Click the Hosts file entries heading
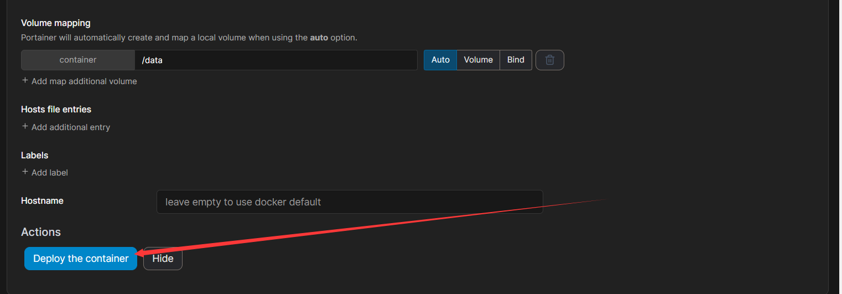This screenshot has width=842, height=294. (x=56, y=110)
